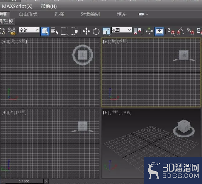Click the [左] viewport view label
The height and width of the screenshot is (184, 202).
point(12,112)
